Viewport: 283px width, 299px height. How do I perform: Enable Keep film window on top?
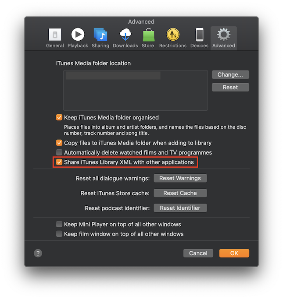tap(59, 234)
